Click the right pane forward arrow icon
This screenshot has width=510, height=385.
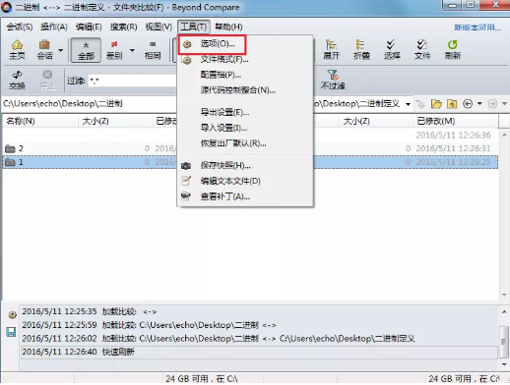pyautogui.click(x=492, y=104)
